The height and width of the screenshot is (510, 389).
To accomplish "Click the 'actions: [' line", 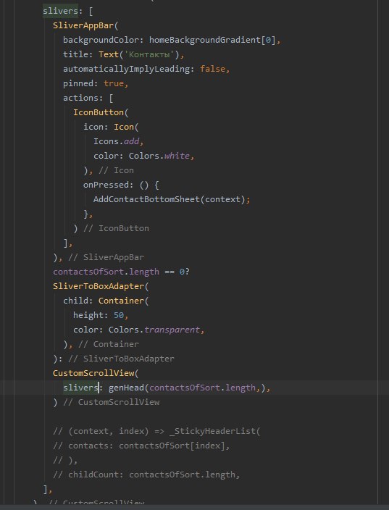I will 88,98.
